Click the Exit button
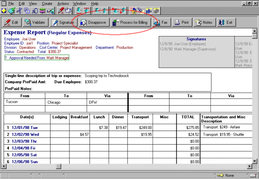 point(226,22)
